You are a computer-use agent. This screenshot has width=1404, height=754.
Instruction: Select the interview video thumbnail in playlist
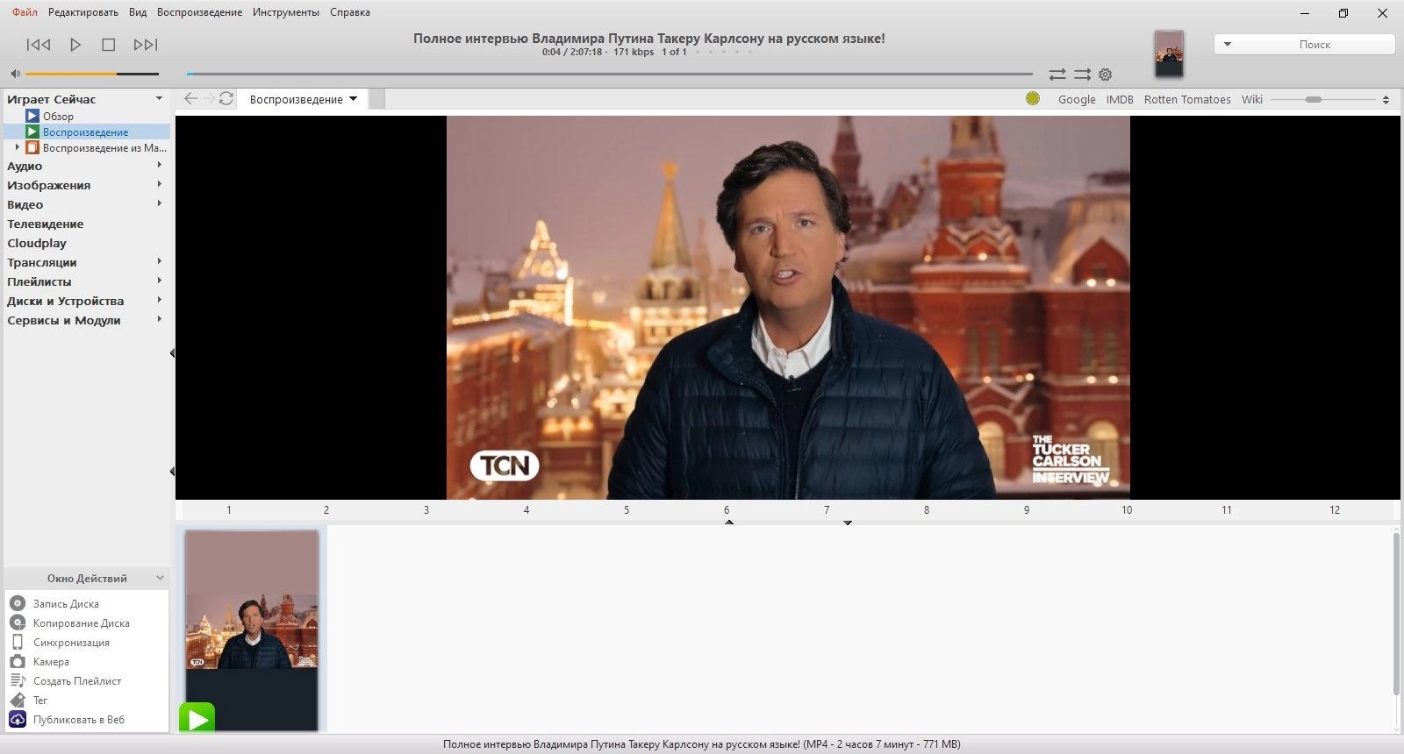click(252, 630)
